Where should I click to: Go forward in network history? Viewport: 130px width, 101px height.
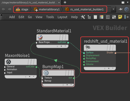(10, 9)
